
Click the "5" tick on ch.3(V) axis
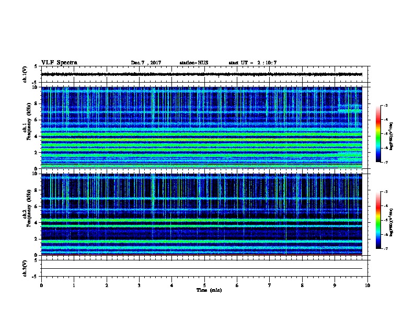(36, 260)
